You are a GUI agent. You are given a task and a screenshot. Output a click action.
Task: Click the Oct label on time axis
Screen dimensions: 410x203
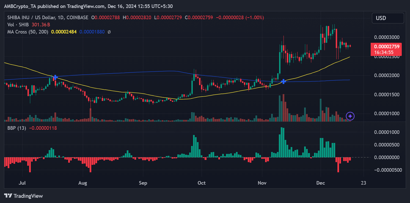pyautogui.click(x=202, y=183)
